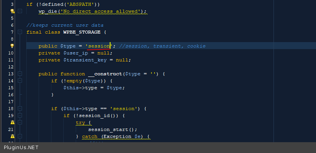Click the lightbulb hint beside wp_die line
The width and height of the screenshot is (316, 153).
pos(12,11)
